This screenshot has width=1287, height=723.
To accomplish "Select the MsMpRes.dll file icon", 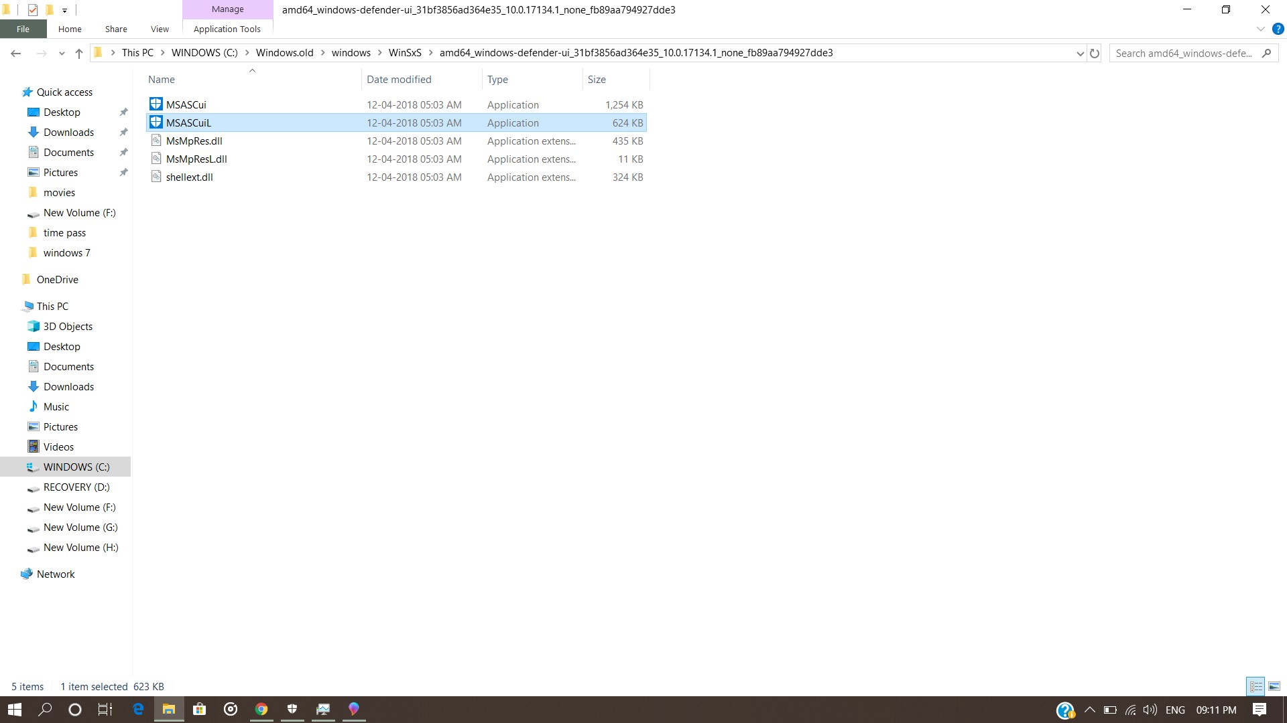I will pyautogui.click(x=156, y=141).
